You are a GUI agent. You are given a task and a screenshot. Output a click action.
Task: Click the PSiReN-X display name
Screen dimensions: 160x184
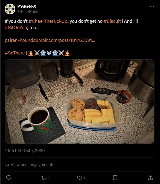click(27, 6)
